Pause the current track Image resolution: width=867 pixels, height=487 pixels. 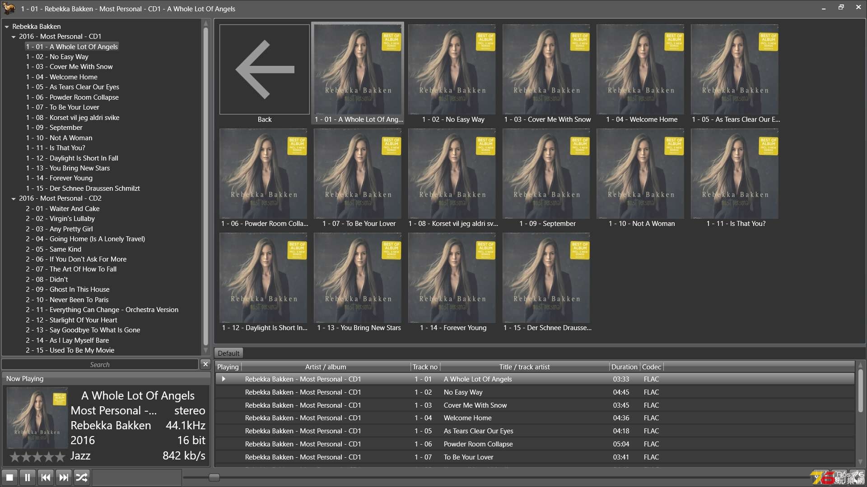27,477
